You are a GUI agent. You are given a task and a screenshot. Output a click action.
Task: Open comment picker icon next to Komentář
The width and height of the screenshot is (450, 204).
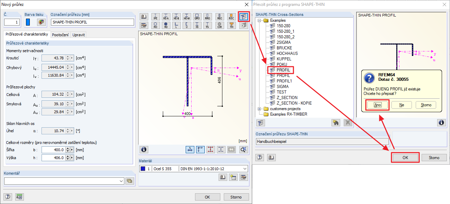point(130,181)
